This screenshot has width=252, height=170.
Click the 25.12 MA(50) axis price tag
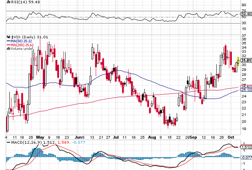click(x=246, y=90)
